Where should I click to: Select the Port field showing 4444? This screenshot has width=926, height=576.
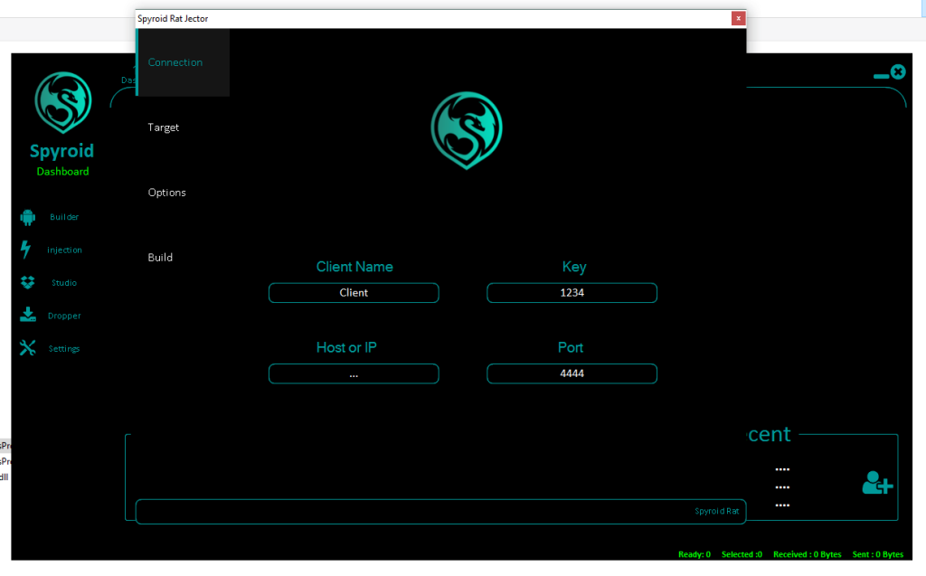572,373
